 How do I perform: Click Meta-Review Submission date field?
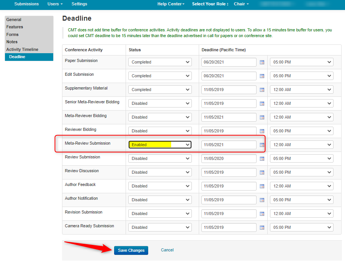click(x=229, y=145)
